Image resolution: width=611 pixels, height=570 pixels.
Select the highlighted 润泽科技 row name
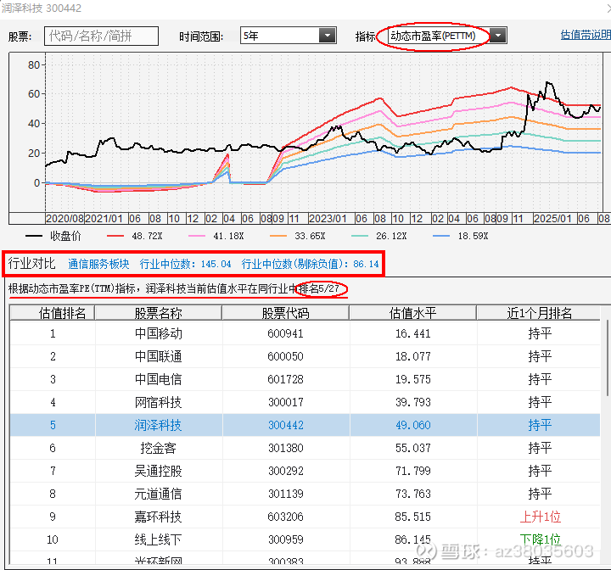pyautogui.click(x=158, y=425)
